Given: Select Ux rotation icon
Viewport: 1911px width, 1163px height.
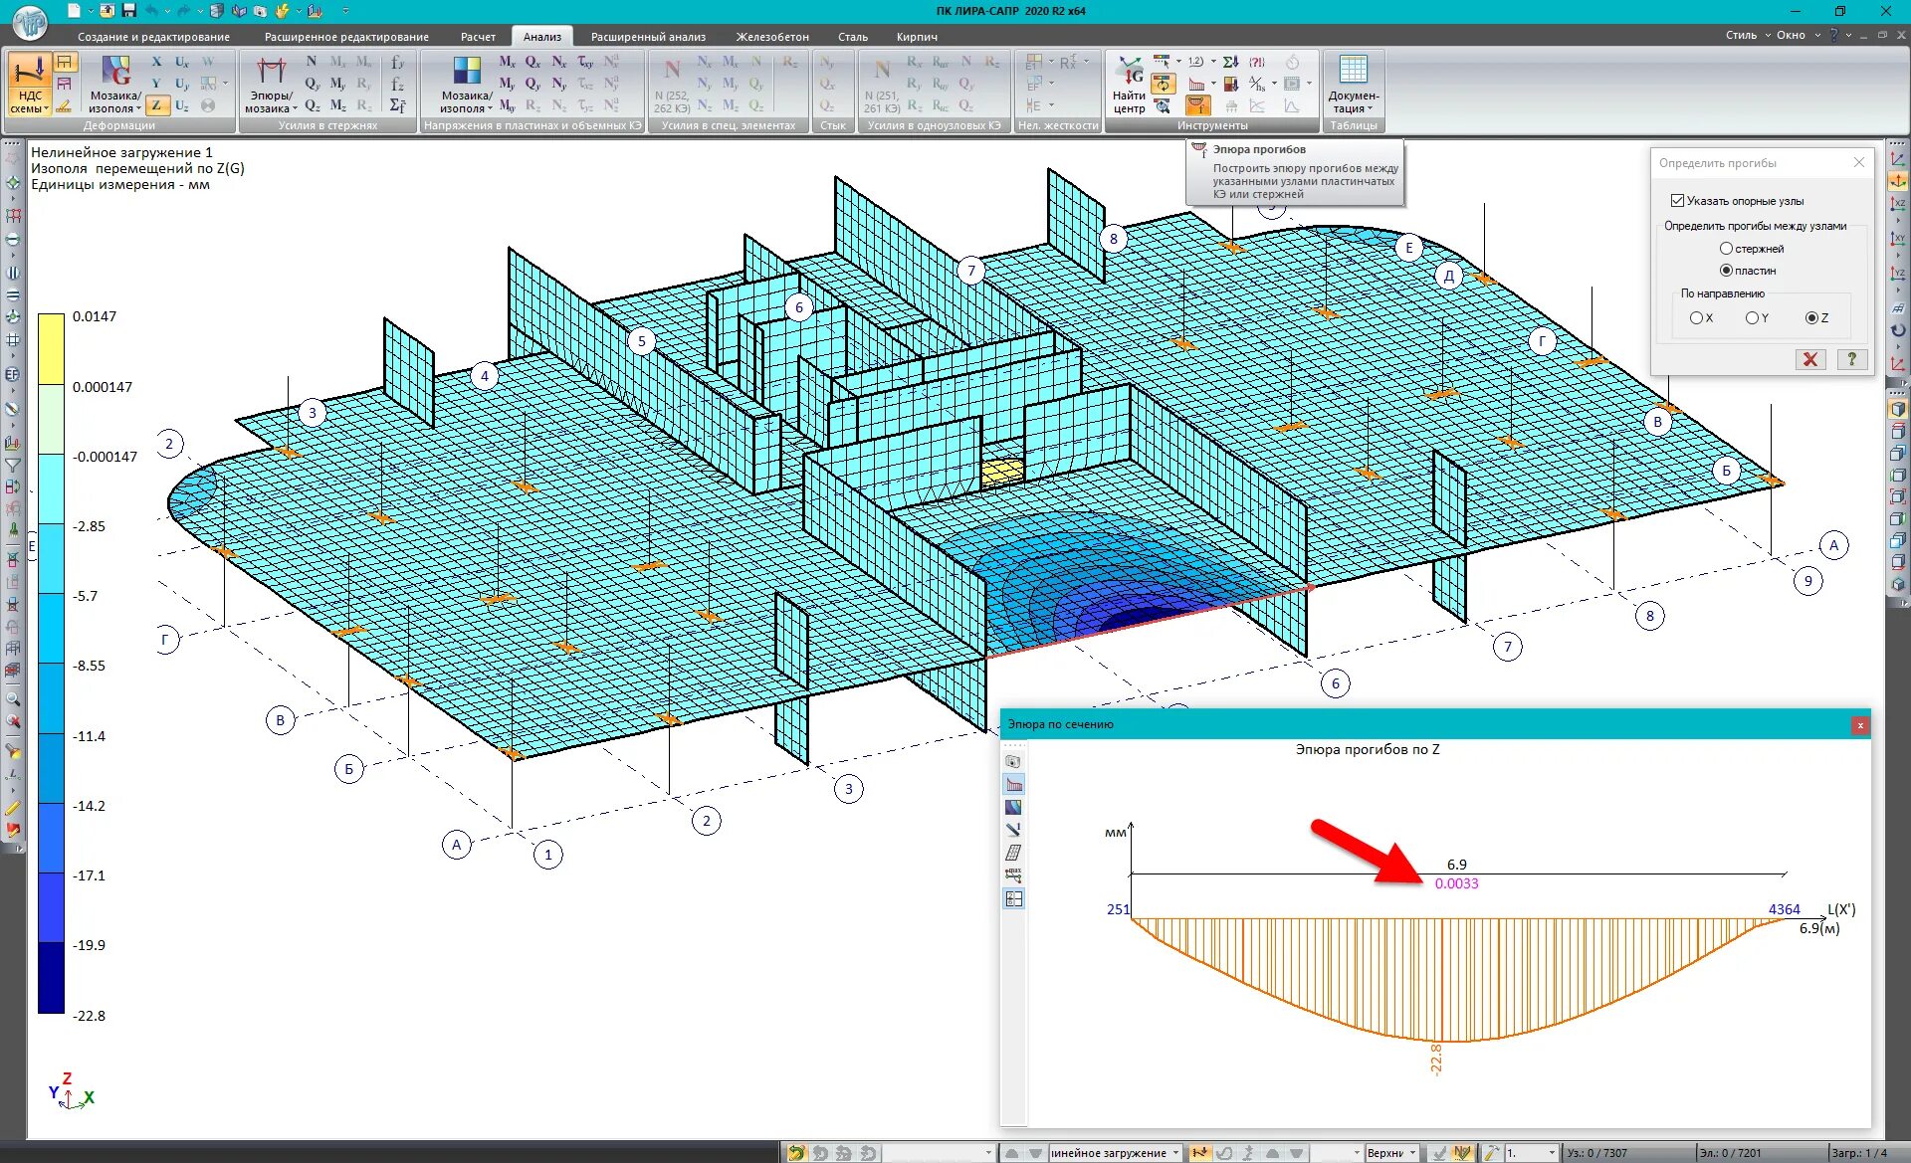Looking at the screenshot, I should point(182,62).
